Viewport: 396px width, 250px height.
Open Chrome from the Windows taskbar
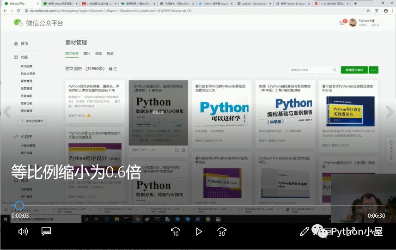pos(137,219)
